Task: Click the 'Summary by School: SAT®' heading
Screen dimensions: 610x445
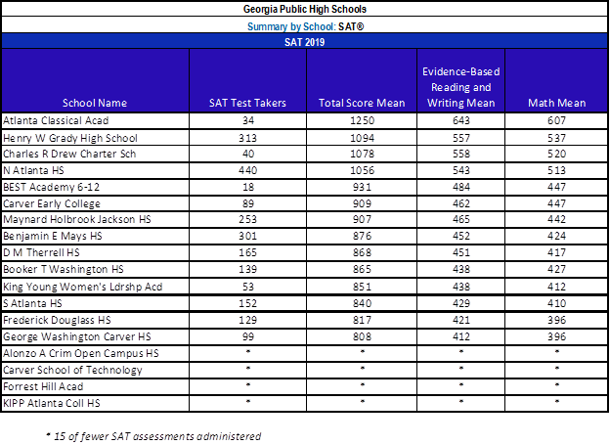Action: coord(305,26)
